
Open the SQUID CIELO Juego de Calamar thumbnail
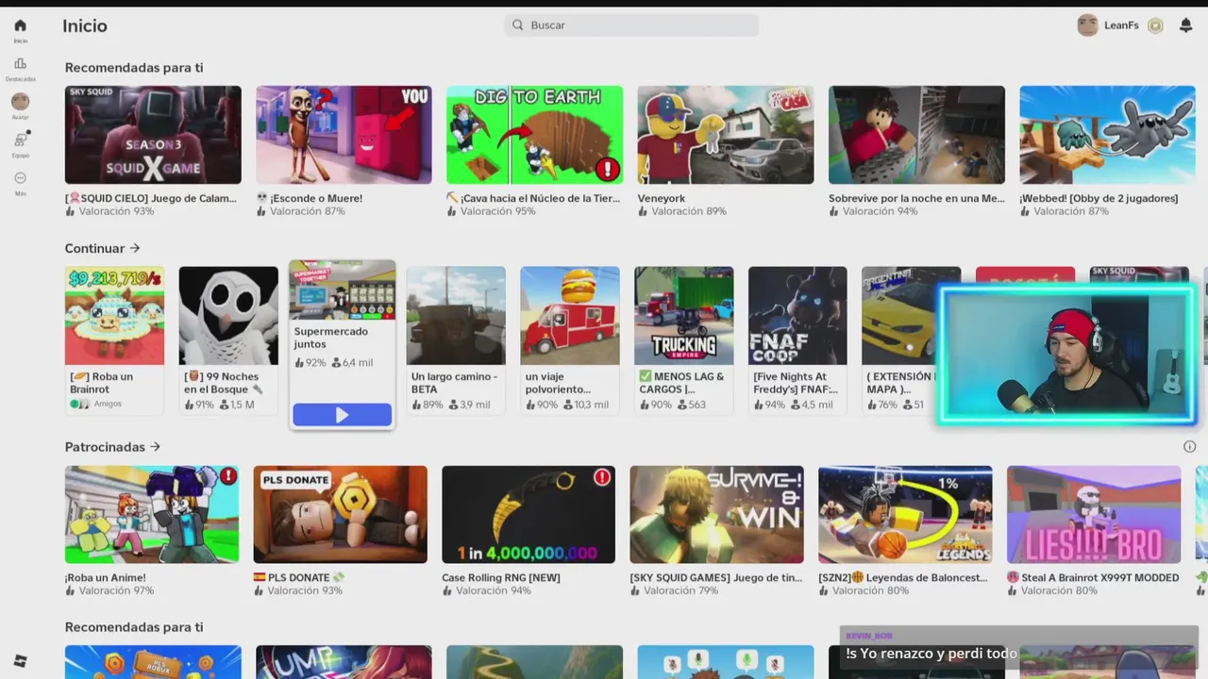153,135
